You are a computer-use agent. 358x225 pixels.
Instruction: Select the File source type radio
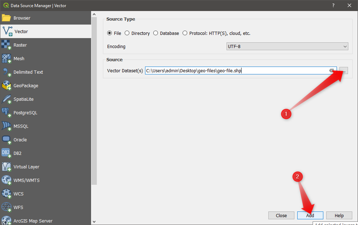(x=110, y=33)
